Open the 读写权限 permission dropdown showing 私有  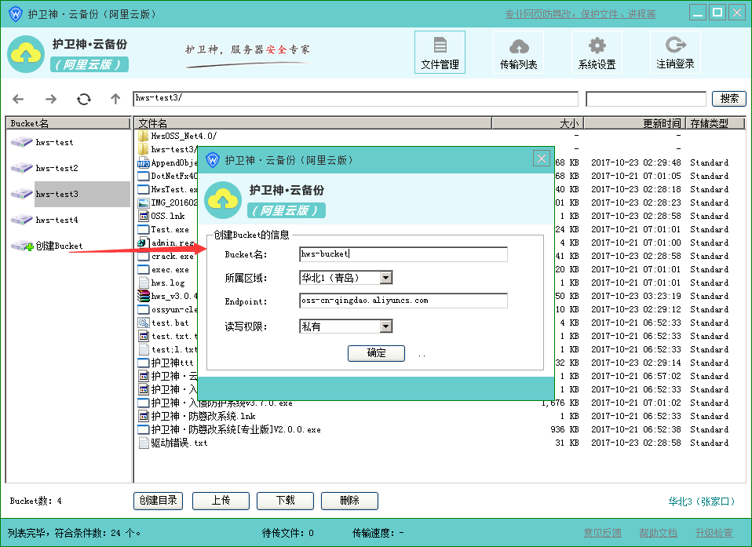[x=385, y=326]
